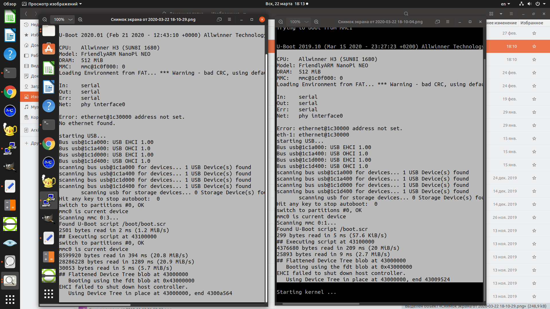Click search icon in file manager

pyautogui.click(x=406, y=14)
